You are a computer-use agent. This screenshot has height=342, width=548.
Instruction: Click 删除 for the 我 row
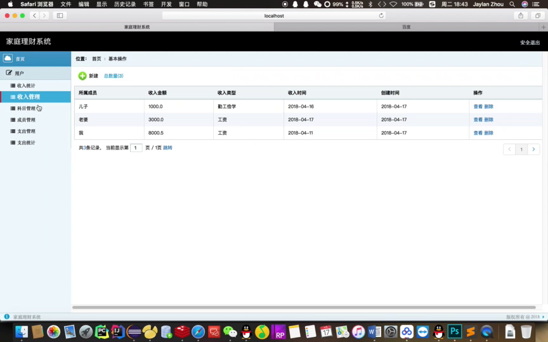488,132
